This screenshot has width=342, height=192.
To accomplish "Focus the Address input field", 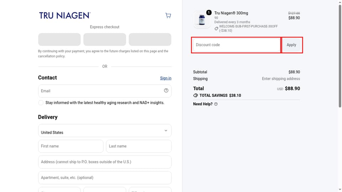I will pyautogui.click(x=105, y=162).
